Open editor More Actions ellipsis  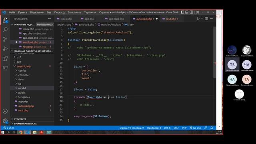click(212, 19)
